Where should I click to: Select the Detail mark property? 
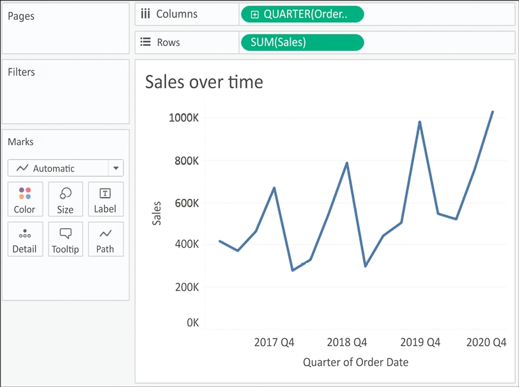25,239
